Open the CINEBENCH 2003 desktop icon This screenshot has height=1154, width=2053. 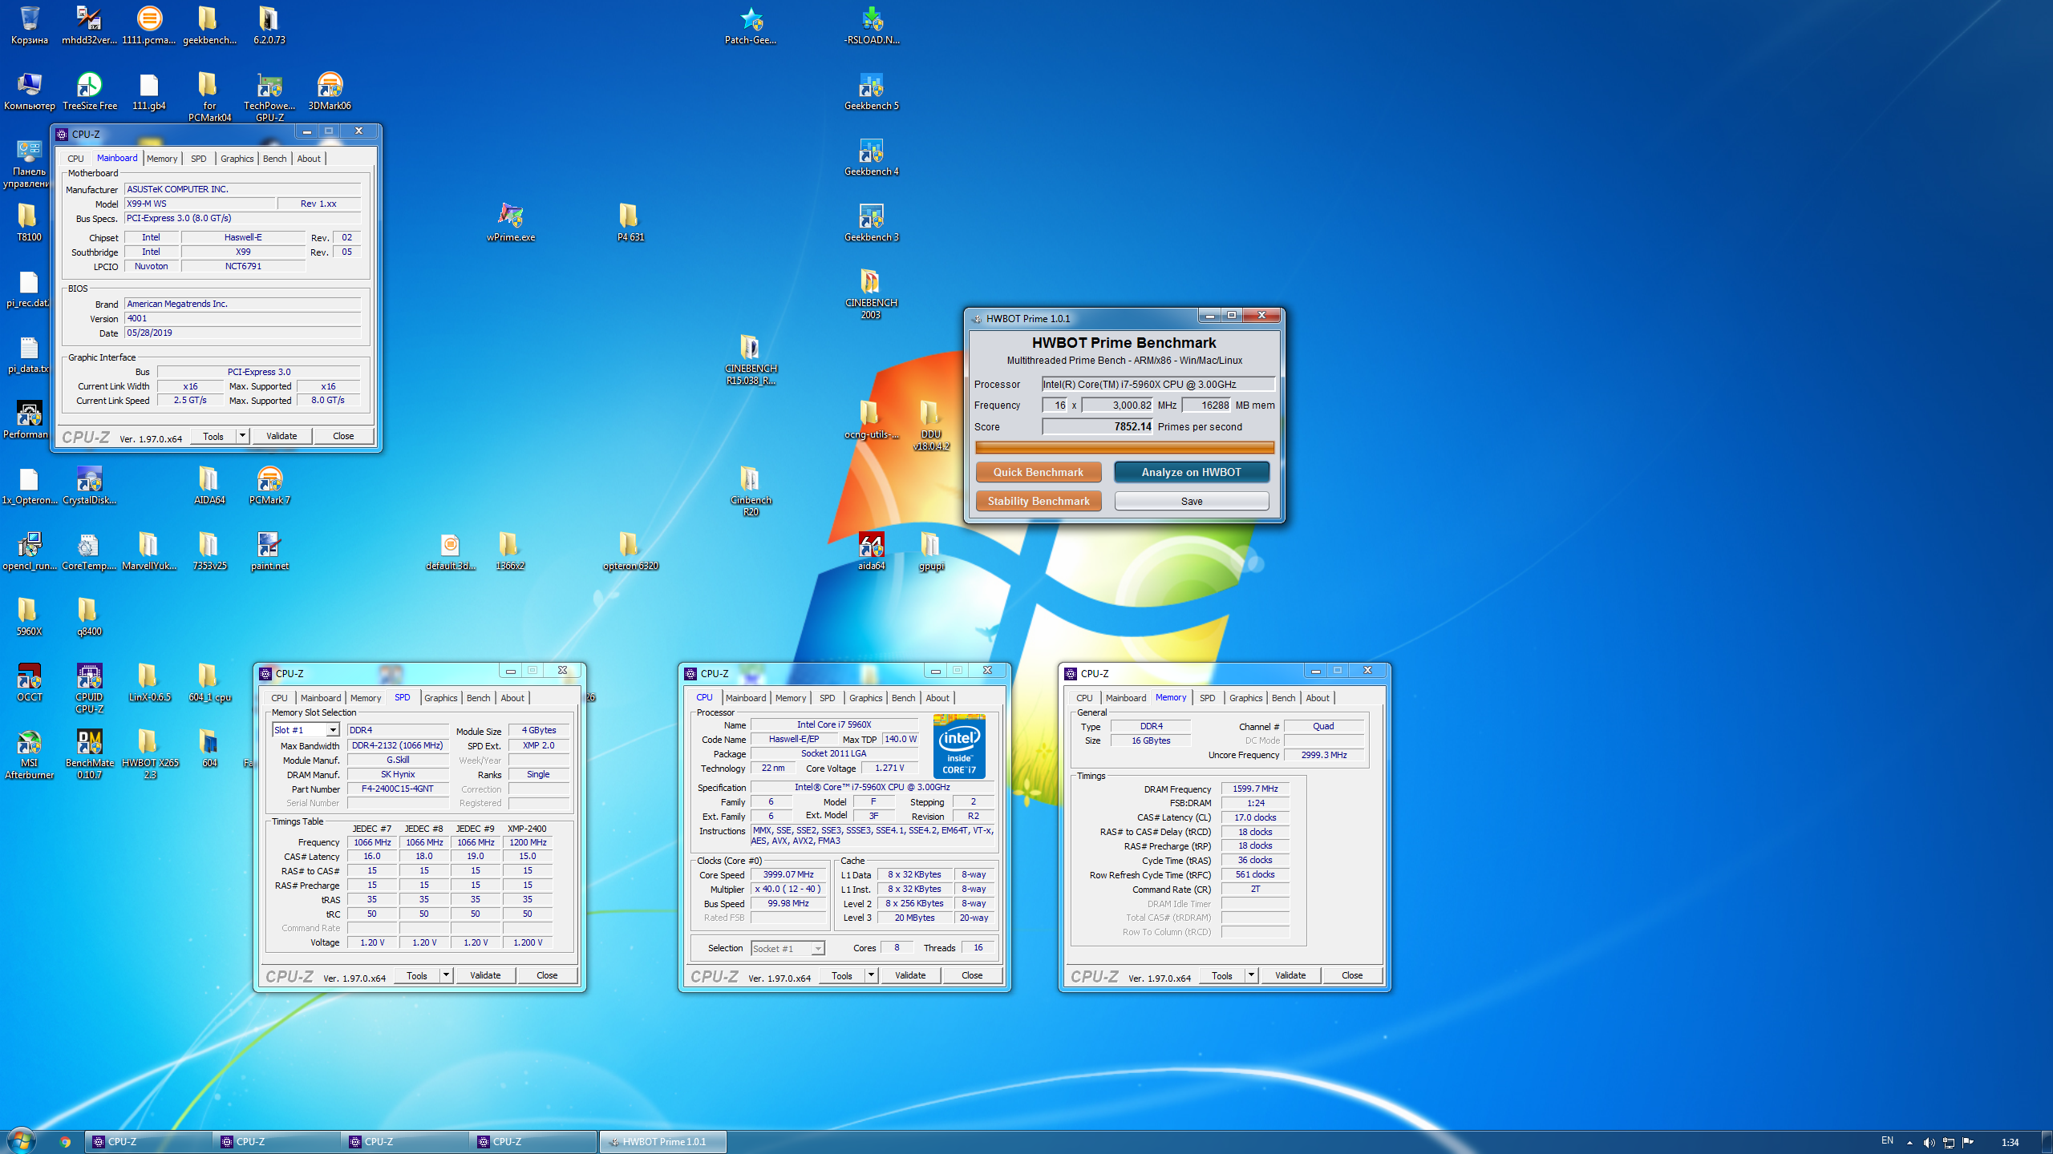click(x=871, y=293)
